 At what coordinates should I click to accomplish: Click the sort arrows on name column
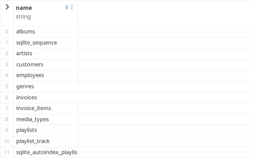click(67, 7)
